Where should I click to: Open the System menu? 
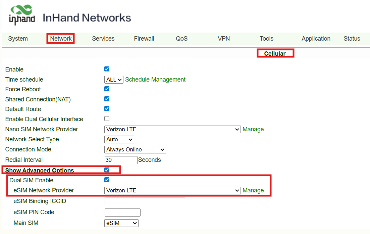pos(18,39)
